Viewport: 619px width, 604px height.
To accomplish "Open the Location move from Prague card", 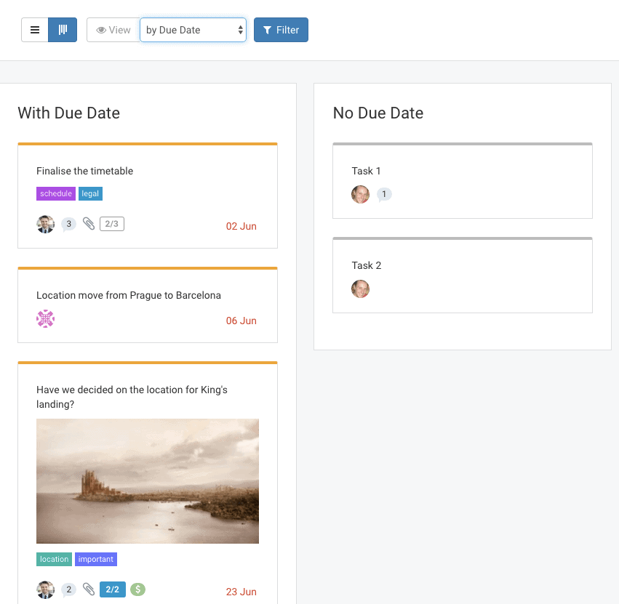I will (129, 295).
